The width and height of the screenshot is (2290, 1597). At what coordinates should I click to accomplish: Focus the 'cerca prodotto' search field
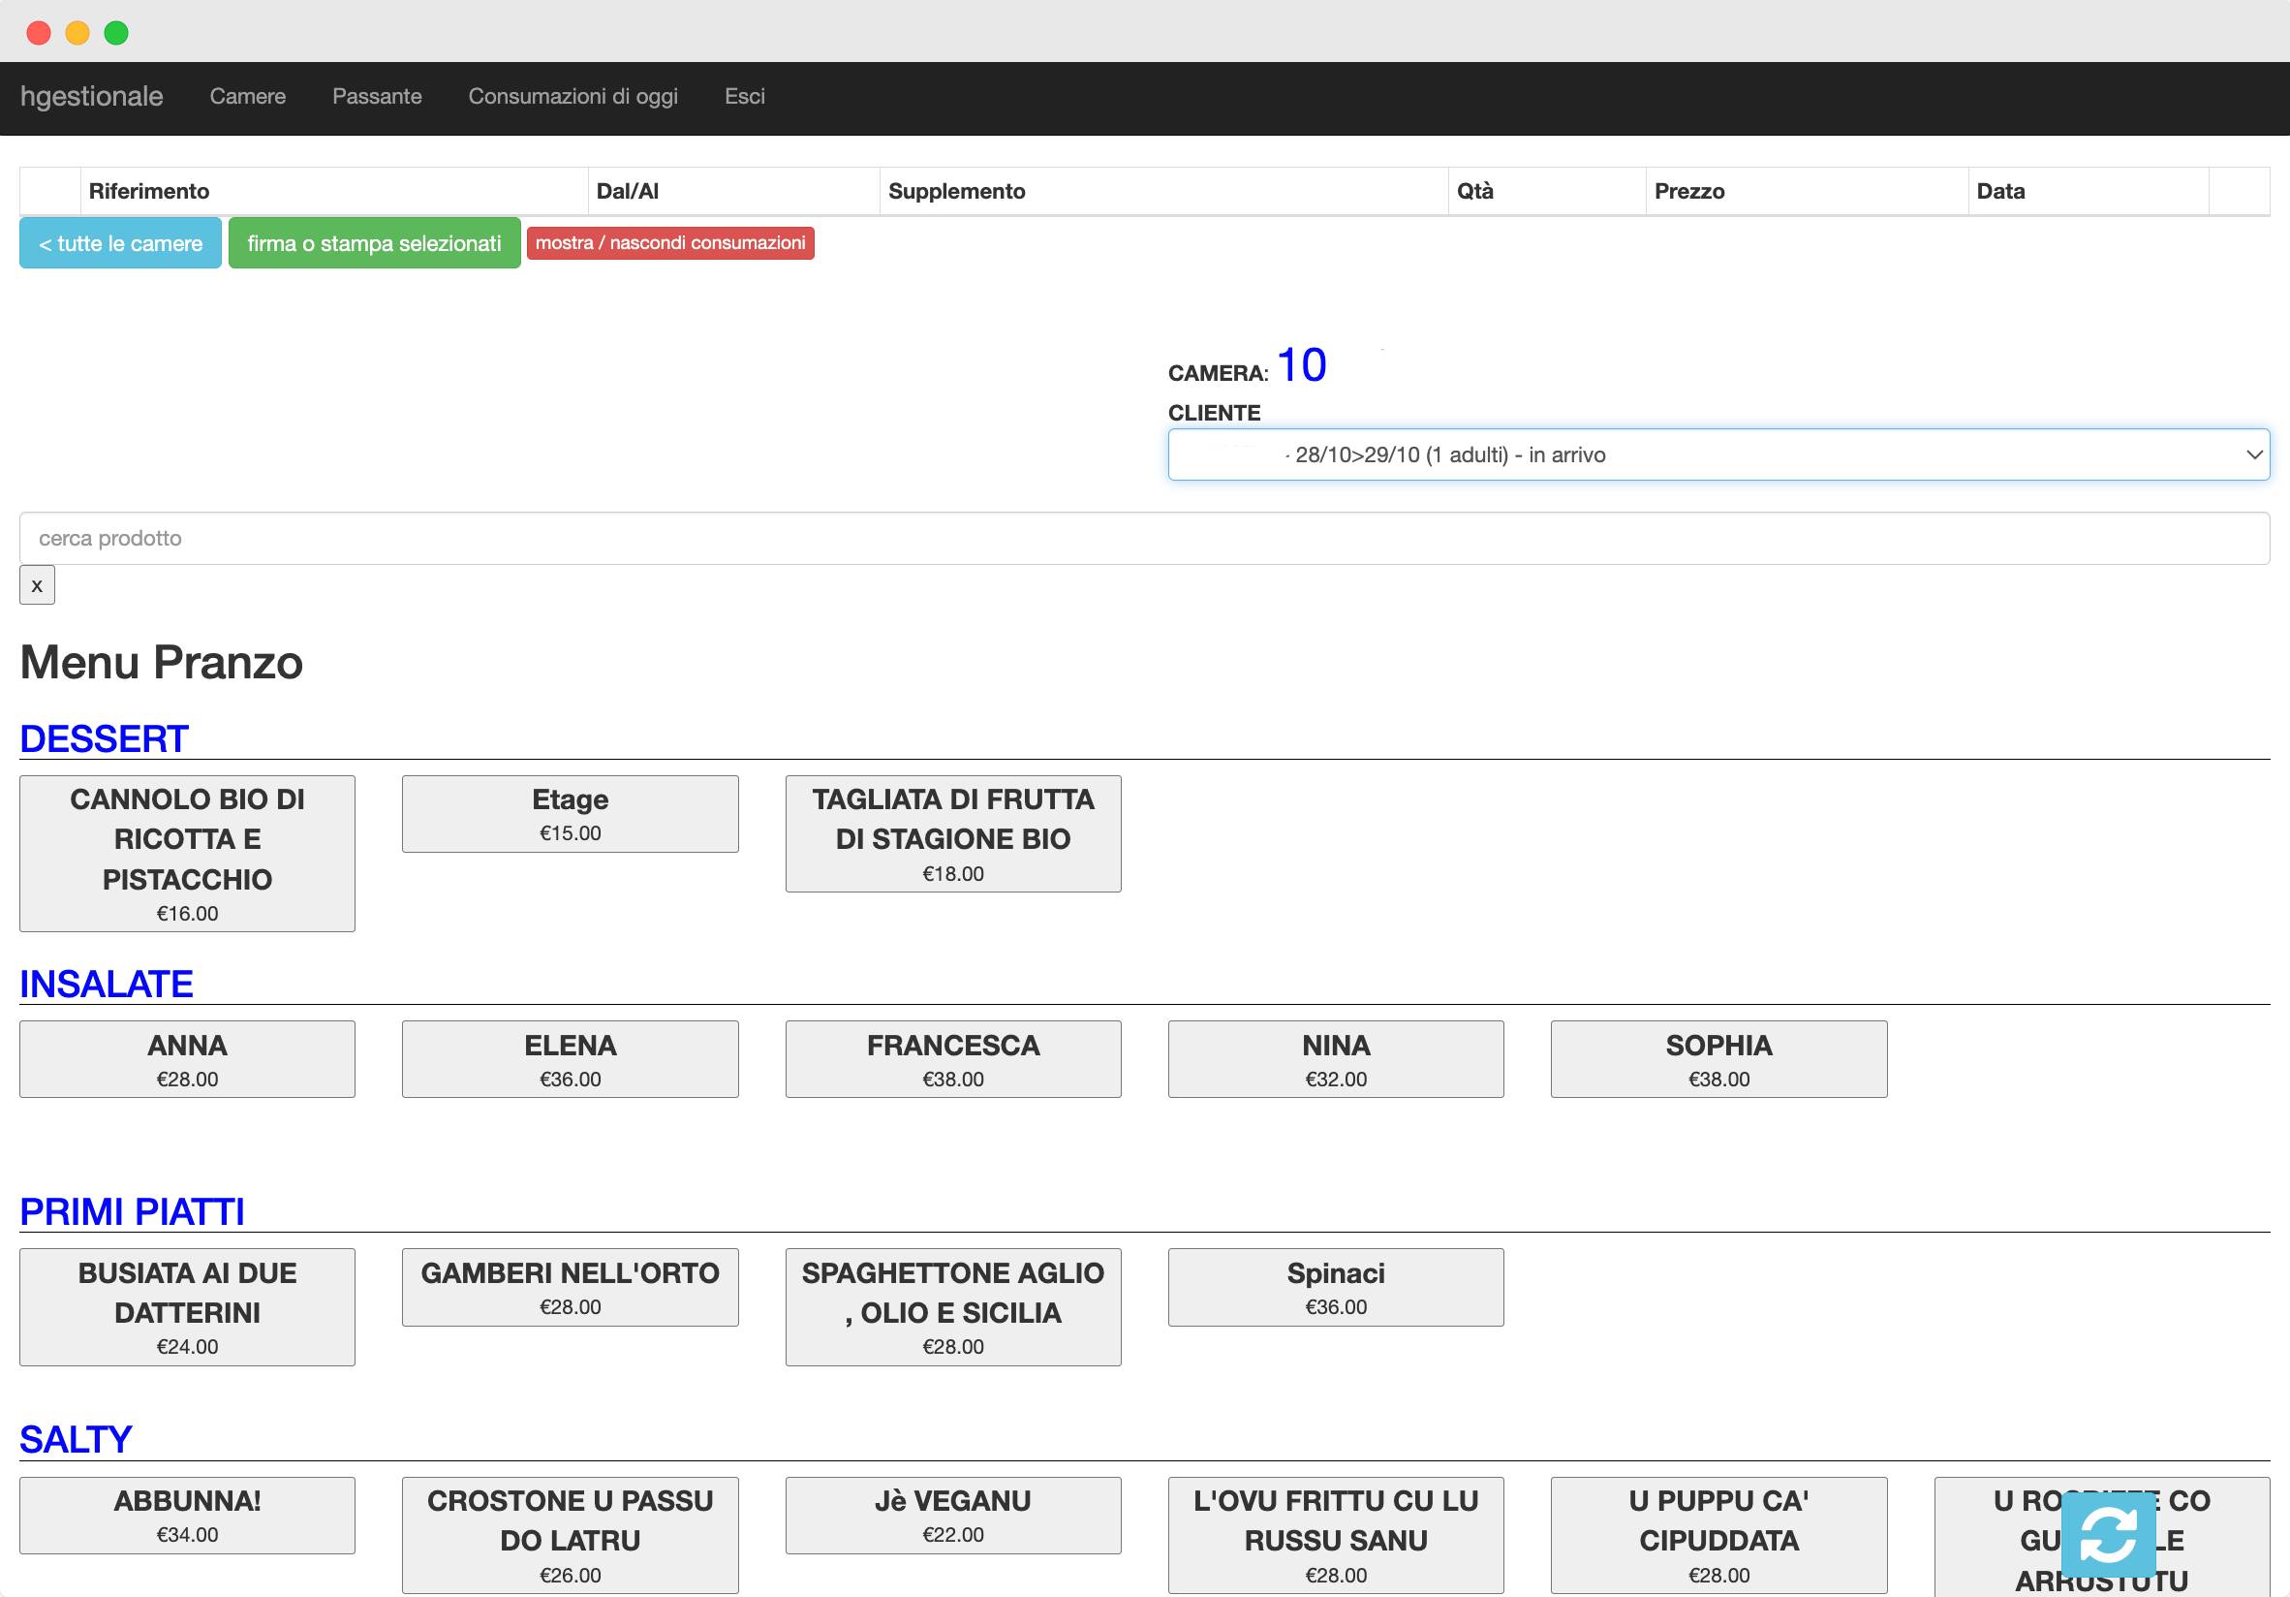pyautogui.click(x=1145, y=539)
